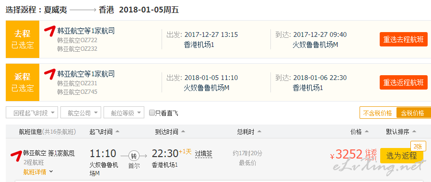
Task: Click the Asiana logo in the flight list result
Action: (16, 156)
